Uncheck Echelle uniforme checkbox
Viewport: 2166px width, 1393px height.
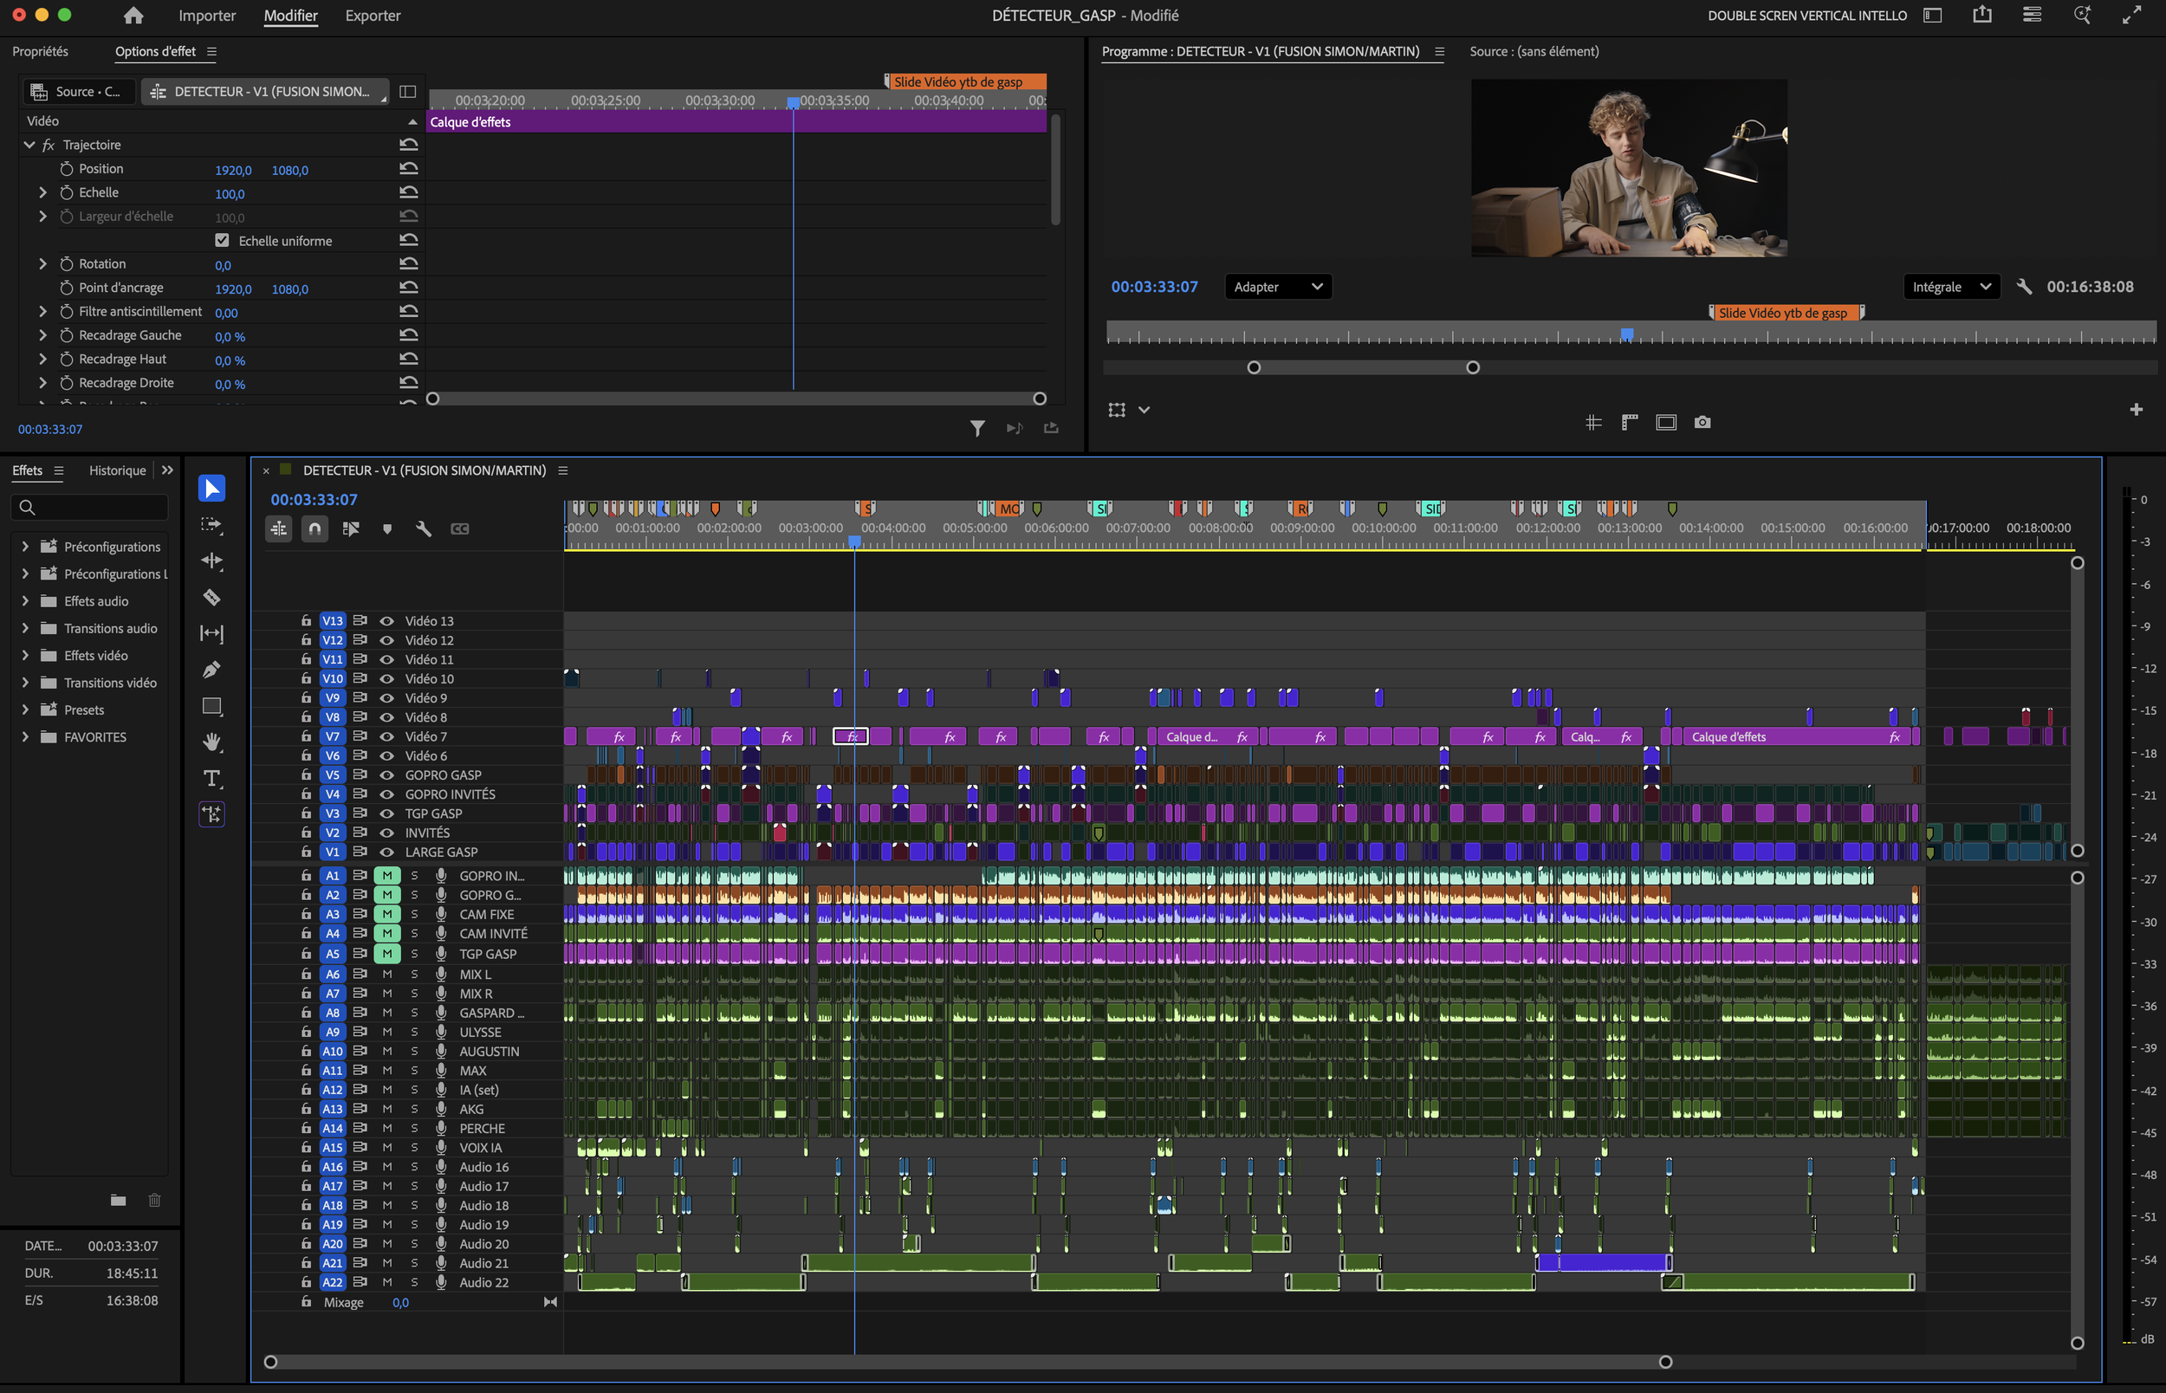(x=222, y=241)
